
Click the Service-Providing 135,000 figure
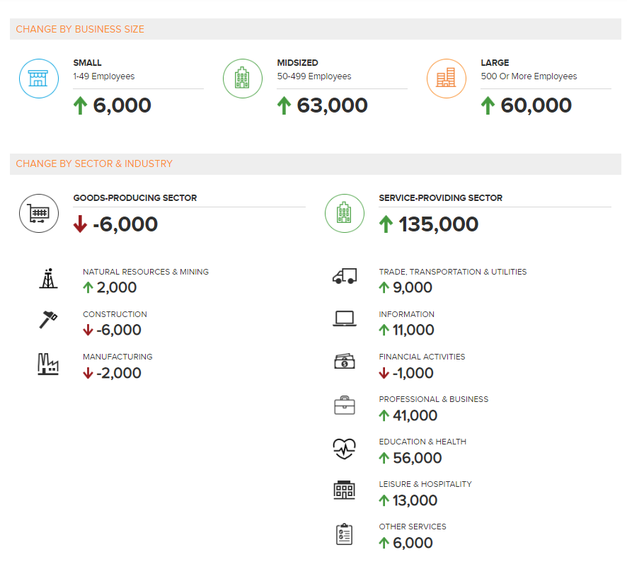438,224
